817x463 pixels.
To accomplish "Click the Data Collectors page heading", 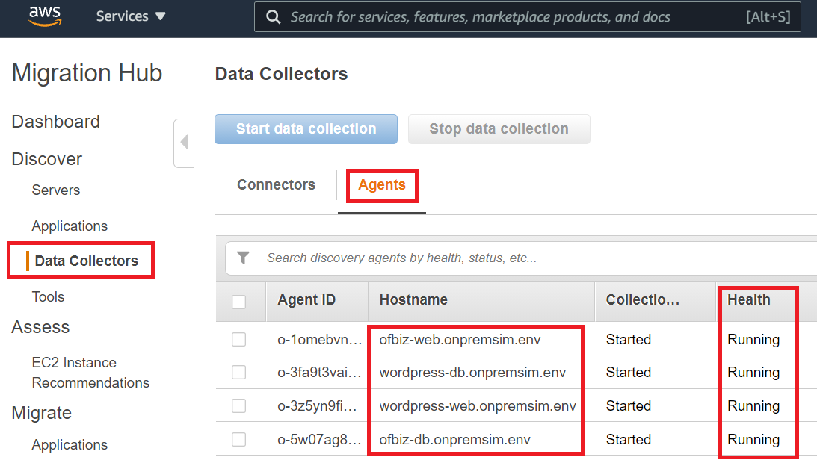I will (x=281, y=74).
